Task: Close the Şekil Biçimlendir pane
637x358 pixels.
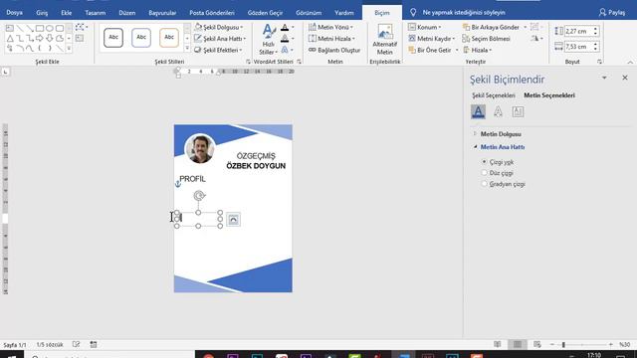Action: click(x=625, y=78)
